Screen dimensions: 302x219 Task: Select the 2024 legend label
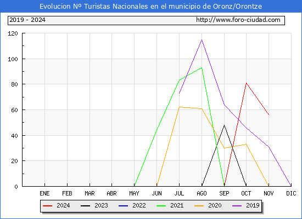click(x=63, y=205)
